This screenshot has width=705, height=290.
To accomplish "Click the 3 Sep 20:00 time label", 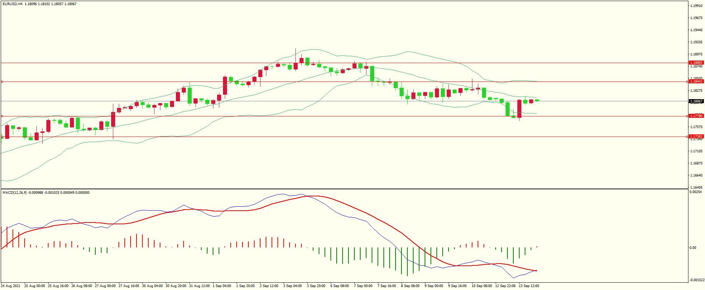I will [316, 286].
